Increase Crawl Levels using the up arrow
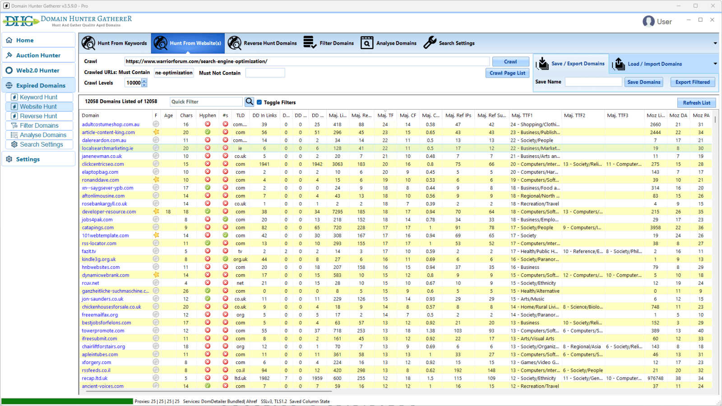 click(144, 81)
